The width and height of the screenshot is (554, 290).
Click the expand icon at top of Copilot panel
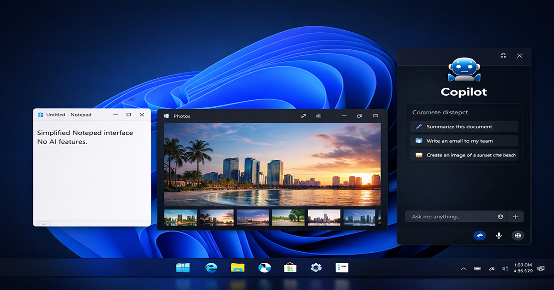[x=503, y=56]
